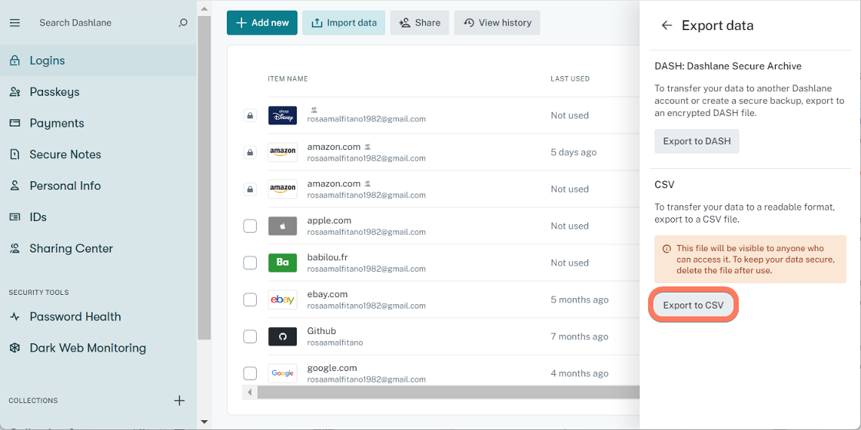Open the babilou.fr login entry

[x=327, y=257]
